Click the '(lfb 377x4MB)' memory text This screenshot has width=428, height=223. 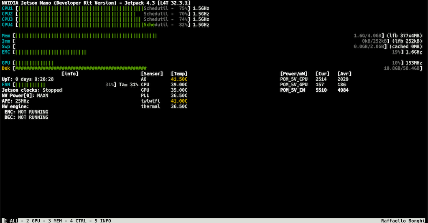[x=404, y=36]
